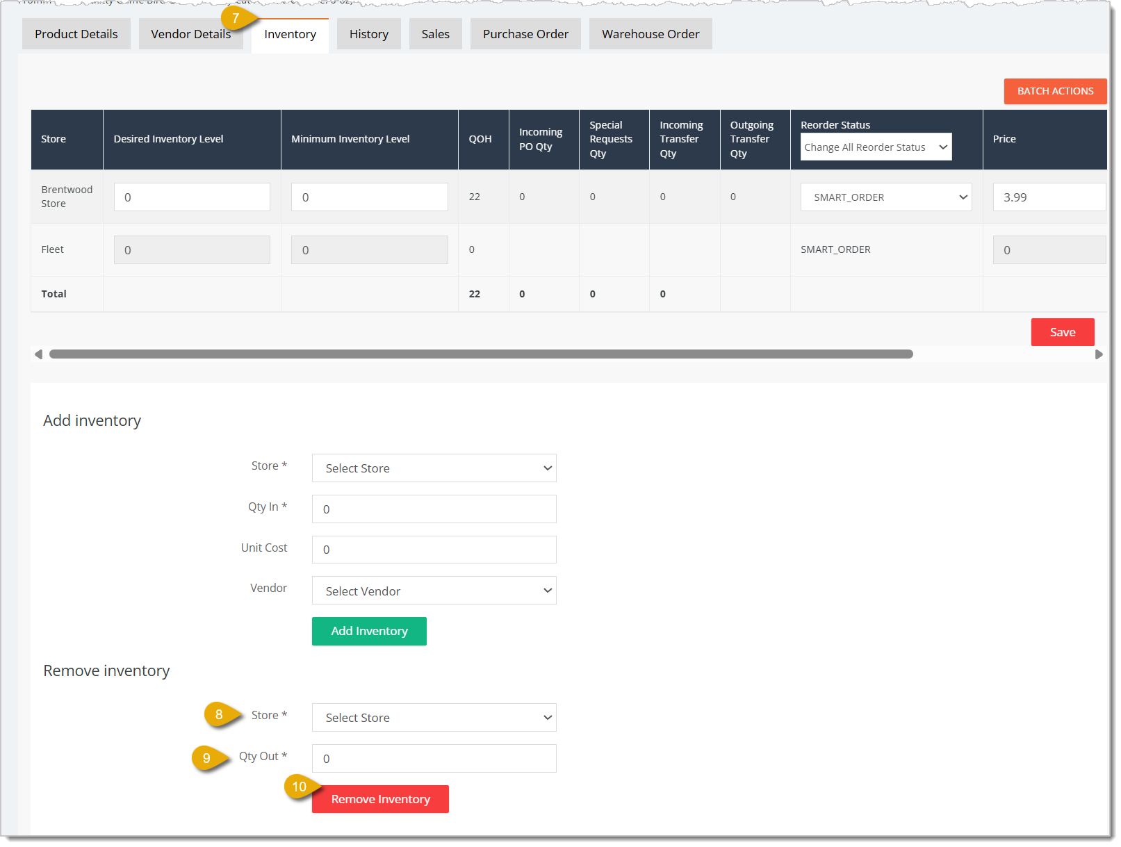Open the Brentwood Store SMART_ORDER reorder dropdown
Image resolution: width=1121 pixels, height=847 pixels.
tap(886, 197)
